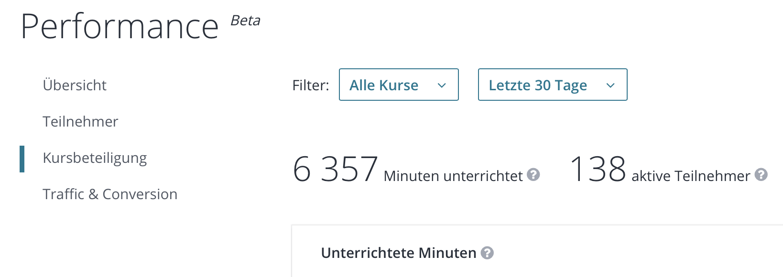Open the Letzte 30 Tage date range selector

coord(552,85)
